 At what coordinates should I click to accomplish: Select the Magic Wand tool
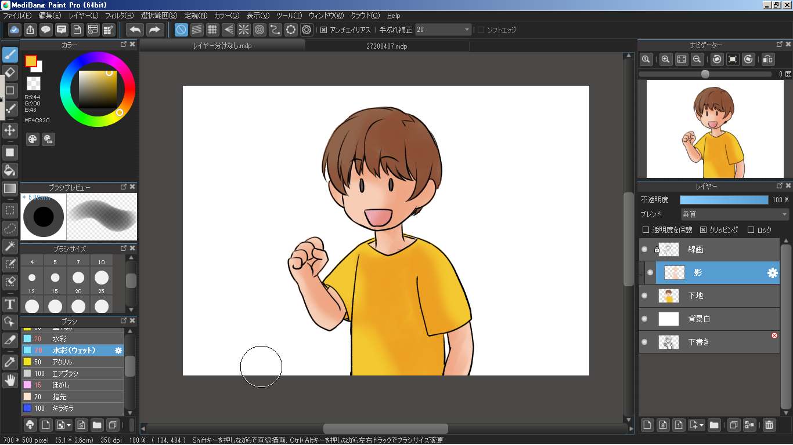[x=10, y=246]
